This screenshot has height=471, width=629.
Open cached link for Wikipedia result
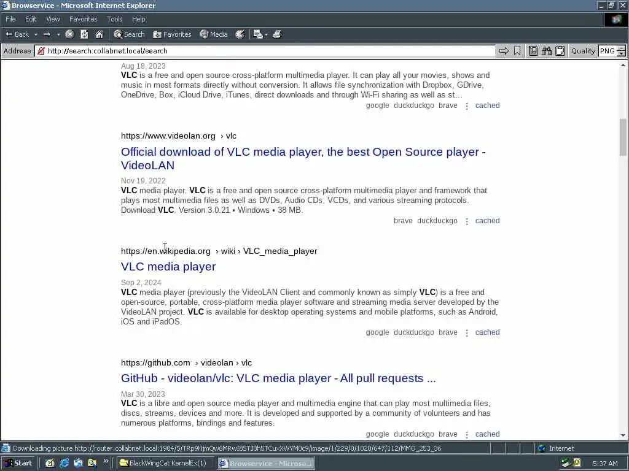click(x=487, y=332)
